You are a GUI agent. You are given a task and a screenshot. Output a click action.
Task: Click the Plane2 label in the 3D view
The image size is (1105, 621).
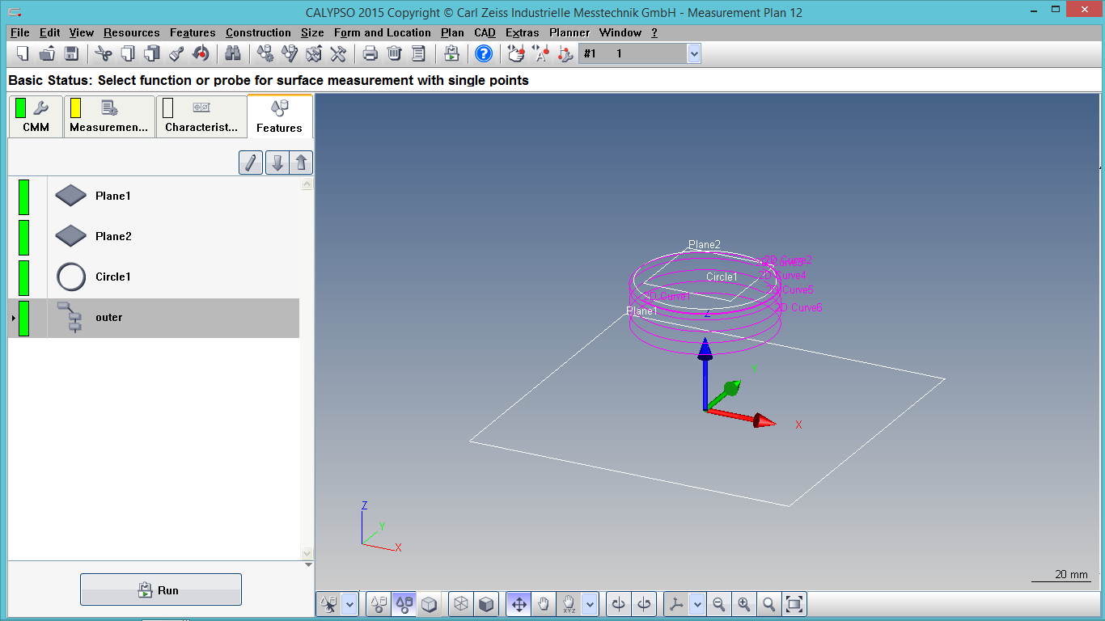(705, 244)
